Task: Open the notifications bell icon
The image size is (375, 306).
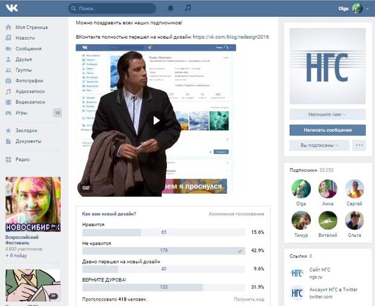Action: [x=171, y=8]
